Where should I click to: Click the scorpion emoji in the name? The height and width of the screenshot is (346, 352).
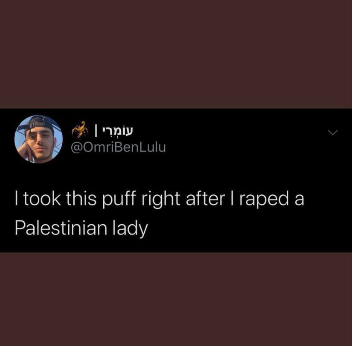pyautogui.click(x=80, y=129)
